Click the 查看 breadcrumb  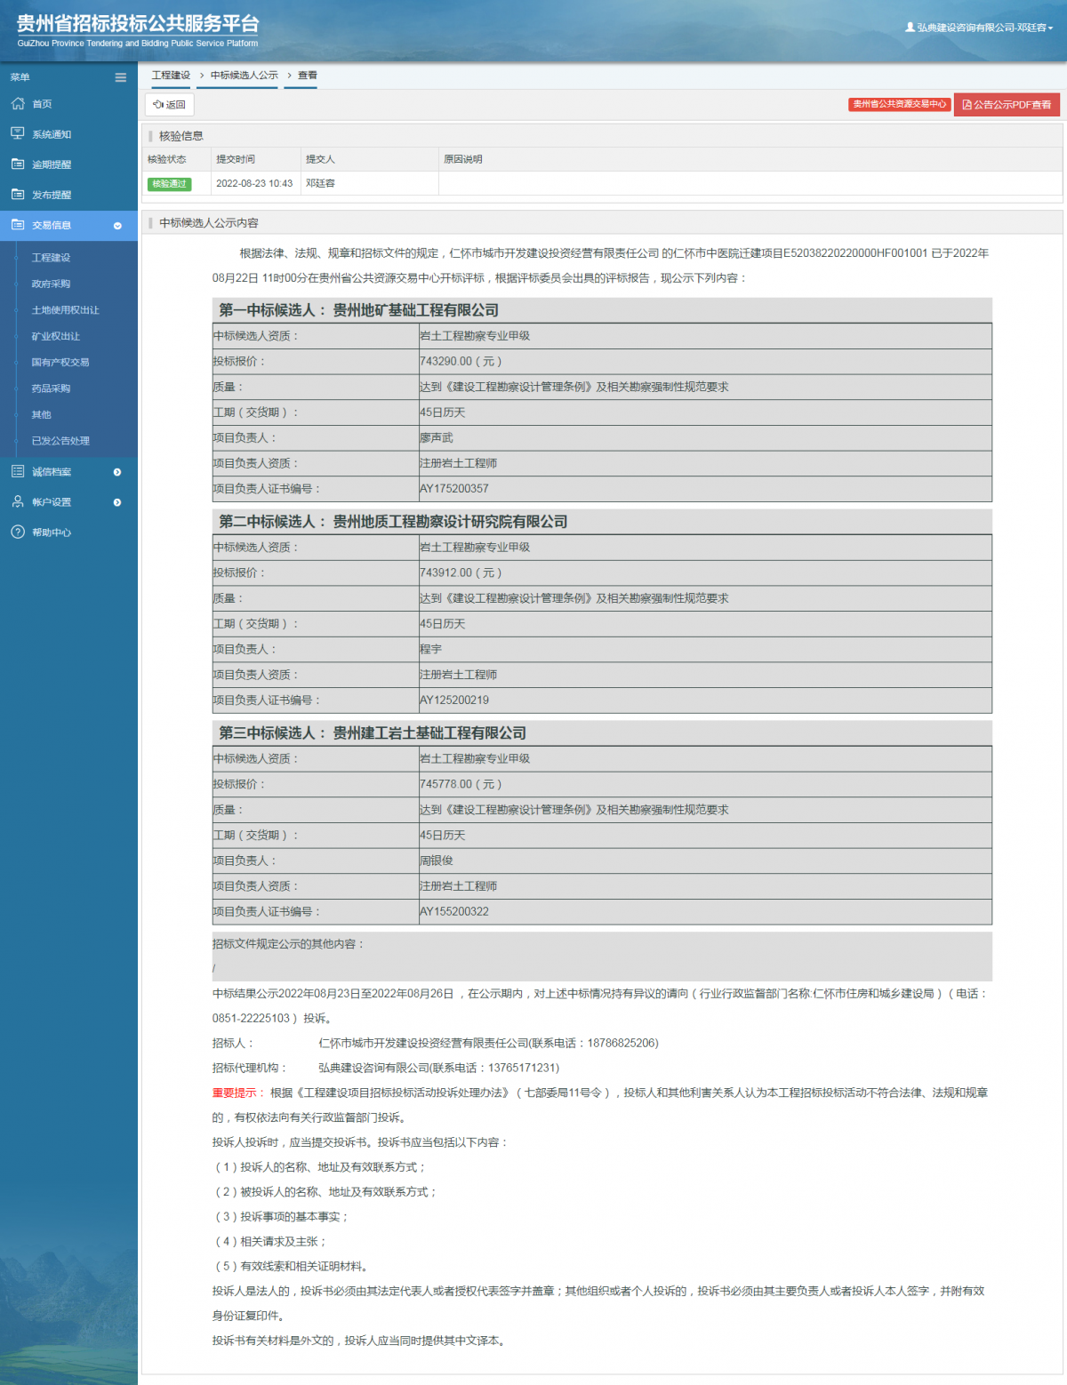point(308,76)
